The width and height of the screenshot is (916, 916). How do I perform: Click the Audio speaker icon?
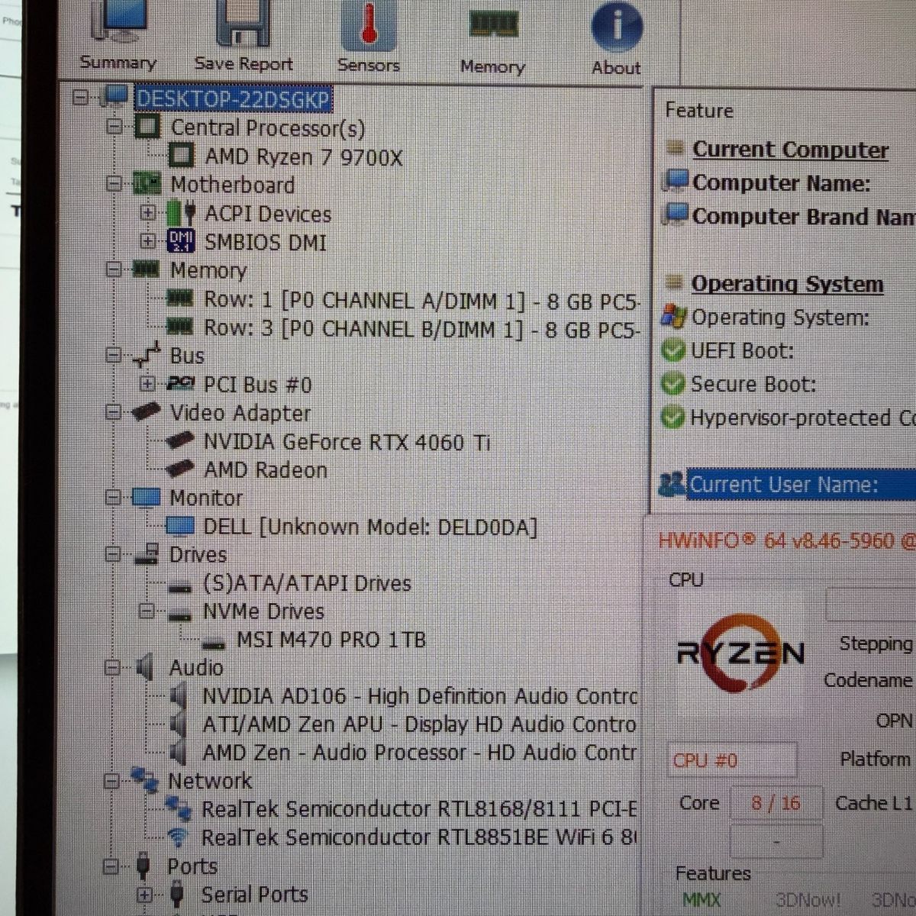coord(145,668)
